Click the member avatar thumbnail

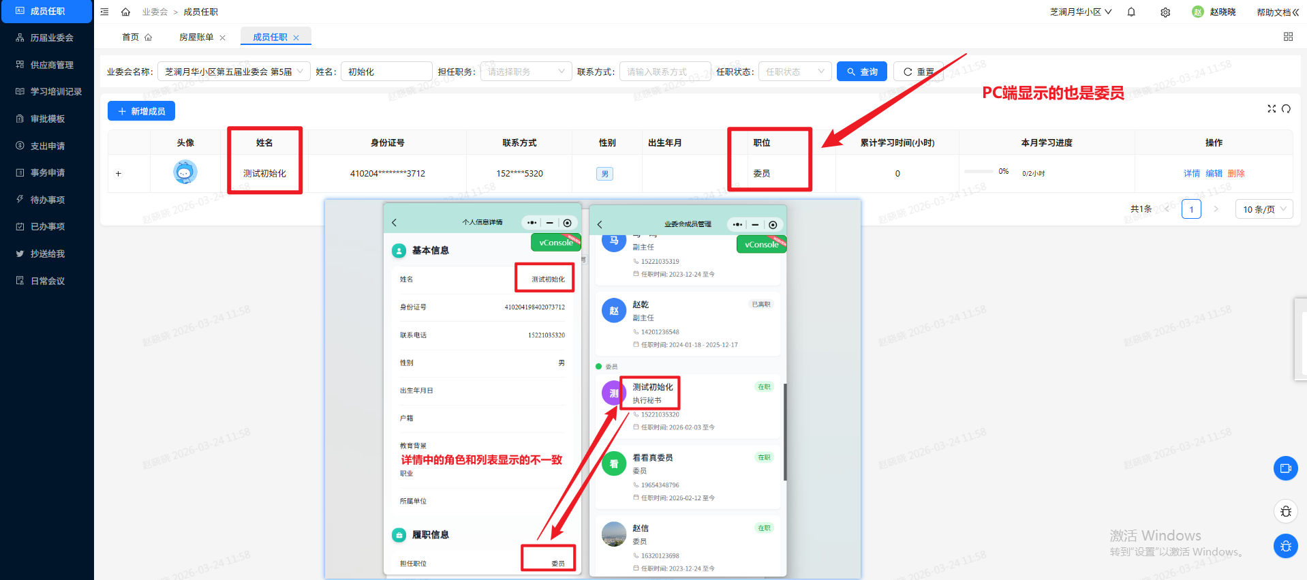click(185, 172)
